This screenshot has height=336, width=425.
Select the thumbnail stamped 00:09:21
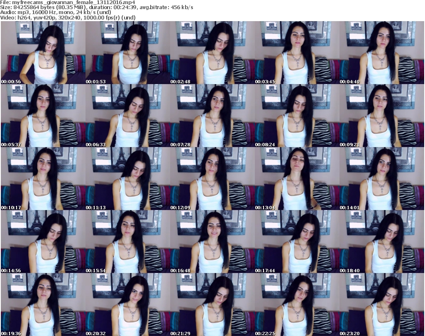pos(382,116)
